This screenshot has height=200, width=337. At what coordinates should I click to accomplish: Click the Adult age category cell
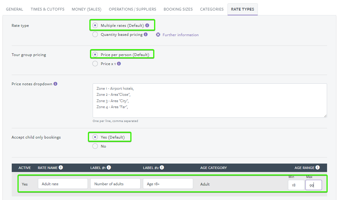205,184
